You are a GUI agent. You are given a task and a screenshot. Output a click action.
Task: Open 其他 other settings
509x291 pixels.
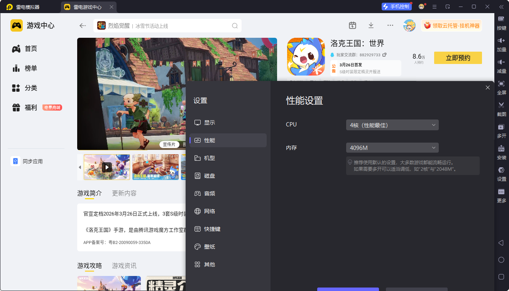[228, 264]
